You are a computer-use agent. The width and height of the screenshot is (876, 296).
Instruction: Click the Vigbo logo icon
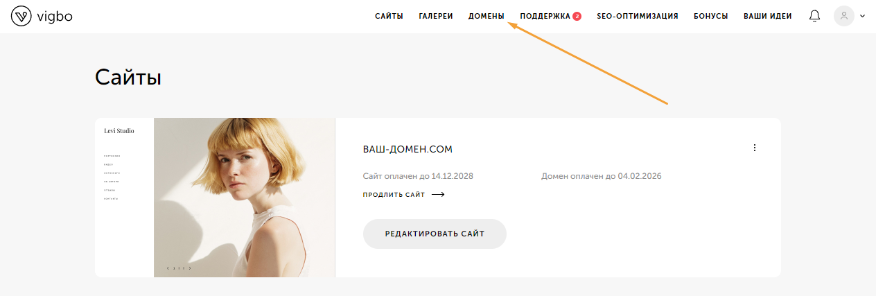(x=21, y=17)
